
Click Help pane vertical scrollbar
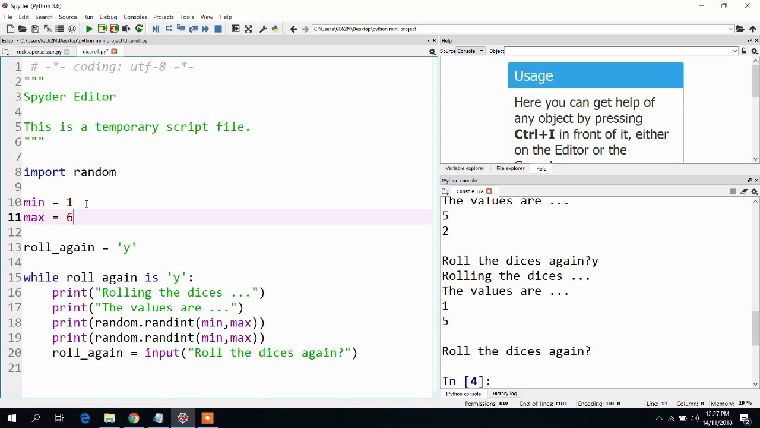[755, 80]
